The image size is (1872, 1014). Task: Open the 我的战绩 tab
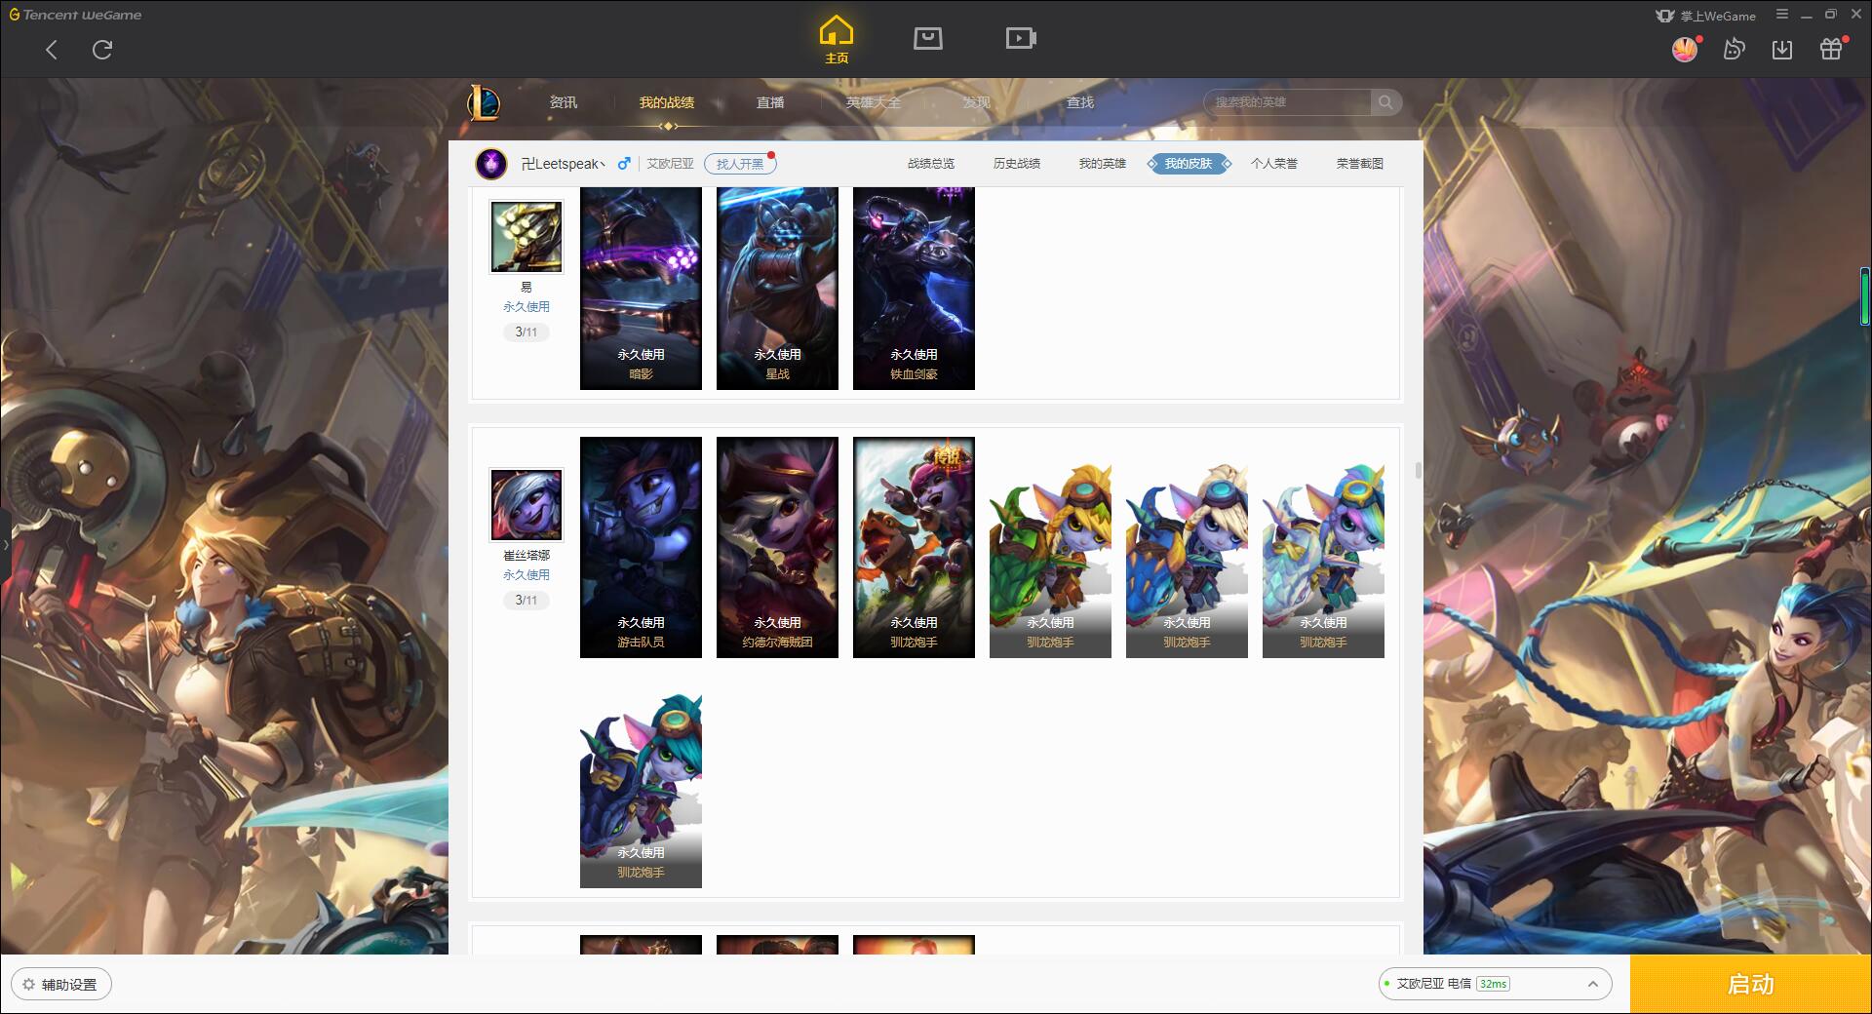pyautogui.click(x=667, y=102)
